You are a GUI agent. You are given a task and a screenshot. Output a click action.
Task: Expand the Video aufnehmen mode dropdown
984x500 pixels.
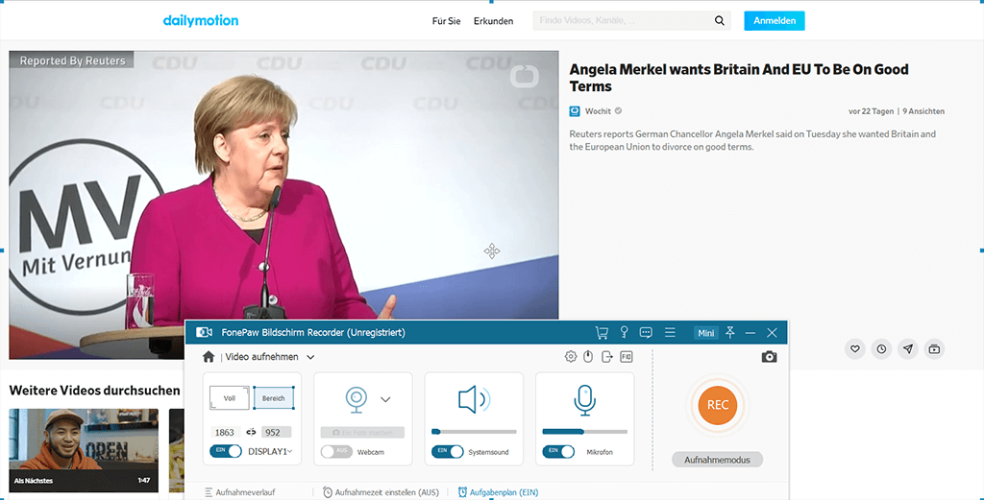coord(310,357)
